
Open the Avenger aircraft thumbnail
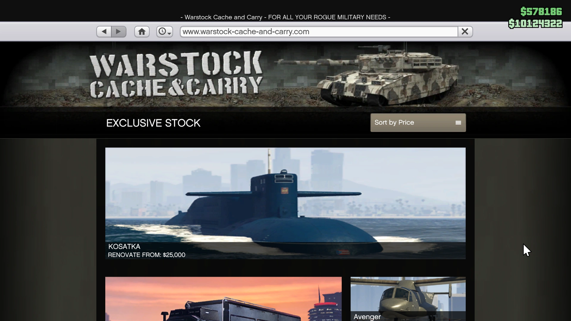click(408, 294)
